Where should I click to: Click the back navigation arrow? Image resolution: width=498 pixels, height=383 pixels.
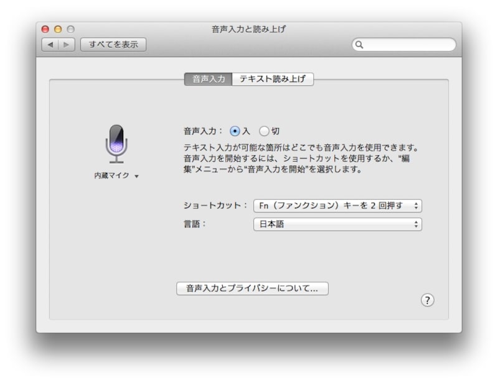click(50, 44)
